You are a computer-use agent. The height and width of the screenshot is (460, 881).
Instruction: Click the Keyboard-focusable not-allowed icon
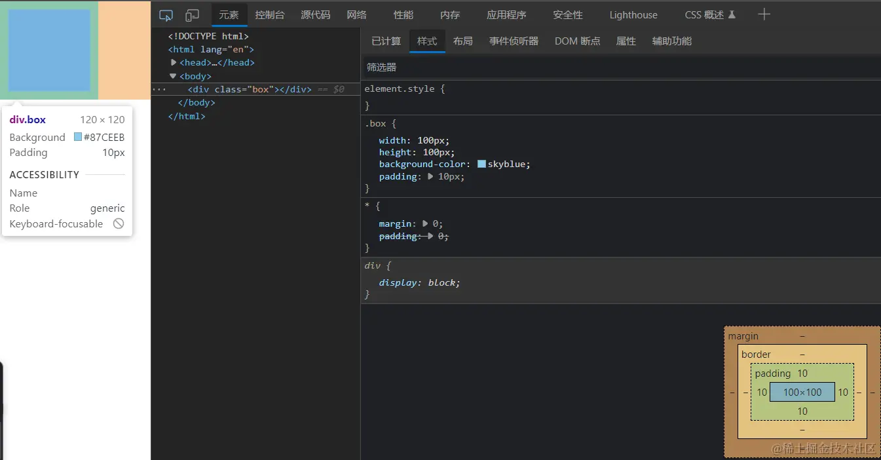point(119,223)
